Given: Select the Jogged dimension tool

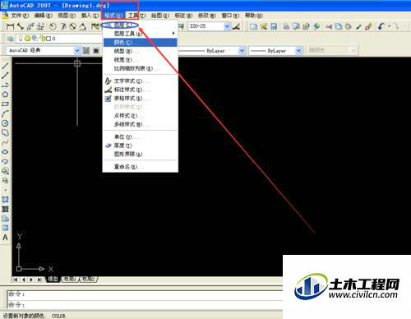Looking at the screenshot, I should pyautogui.click(x=63, y=26).
